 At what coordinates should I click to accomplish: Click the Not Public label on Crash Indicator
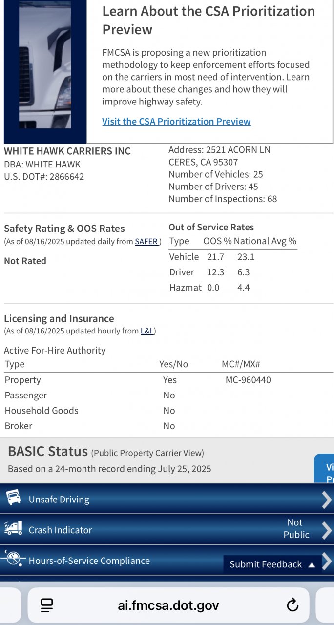pyautogui.click(x=296, y=529)
